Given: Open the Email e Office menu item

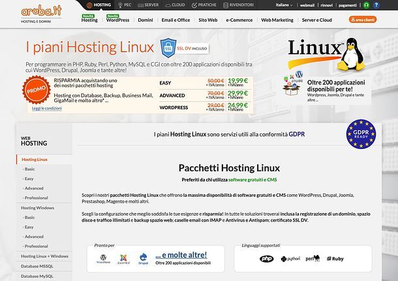Looking at the screenshot, I should 176,20.
